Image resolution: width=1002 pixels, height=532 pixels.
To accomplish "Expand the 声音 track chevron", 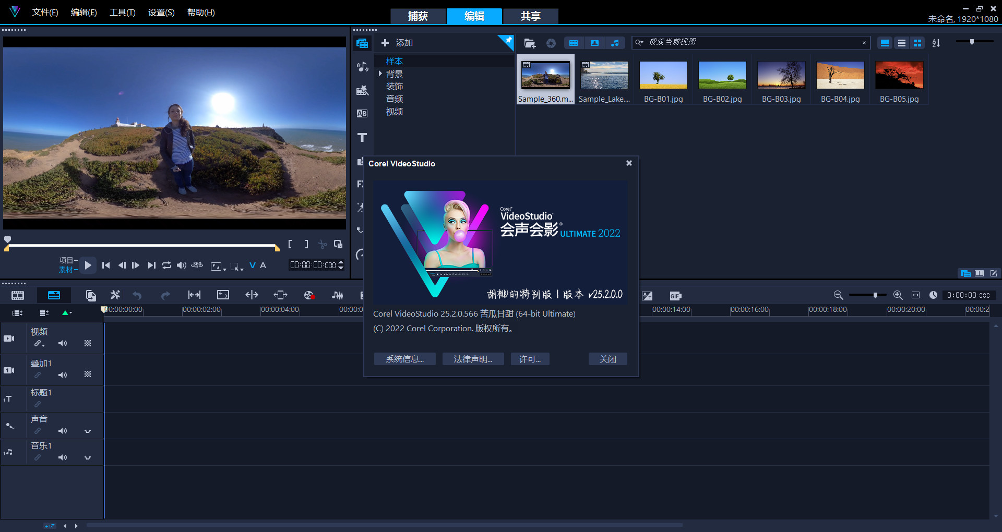I will pyautogui.click(x=88, y=431).
